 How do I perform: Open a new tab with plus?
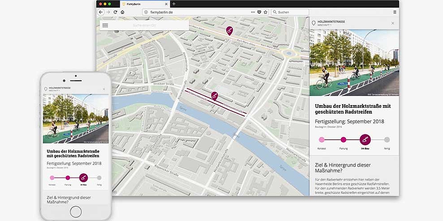(174, 4)
